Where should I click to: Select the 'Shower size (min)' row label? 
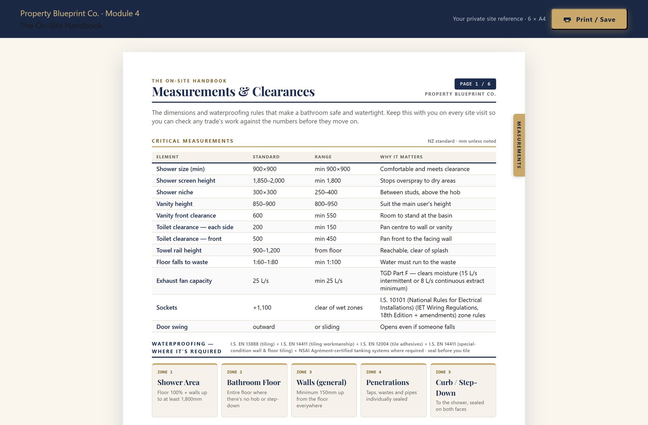click(x=181, y=169)
